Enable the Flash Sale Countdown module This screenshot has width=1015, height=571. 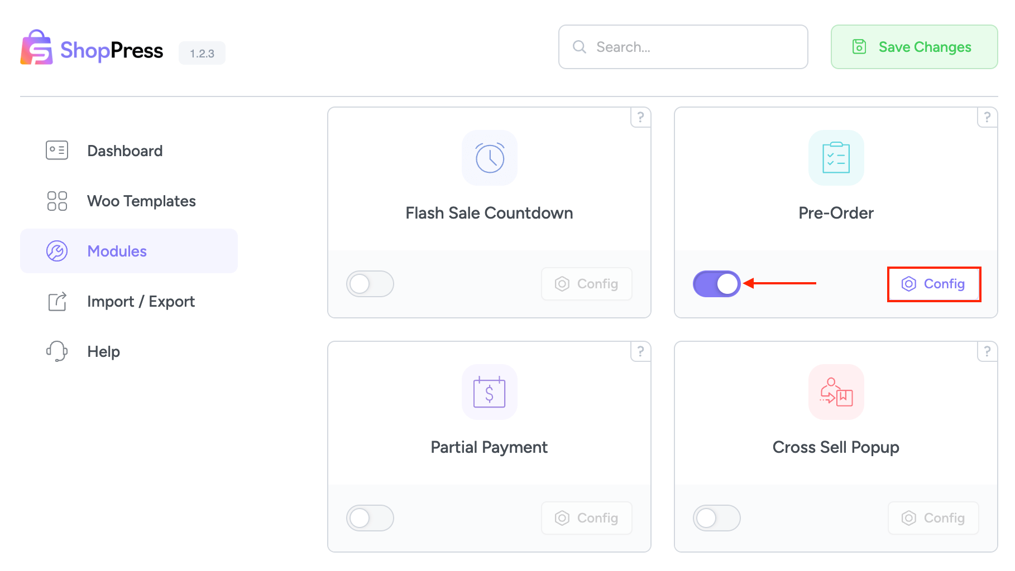click(x=370, y=284)
